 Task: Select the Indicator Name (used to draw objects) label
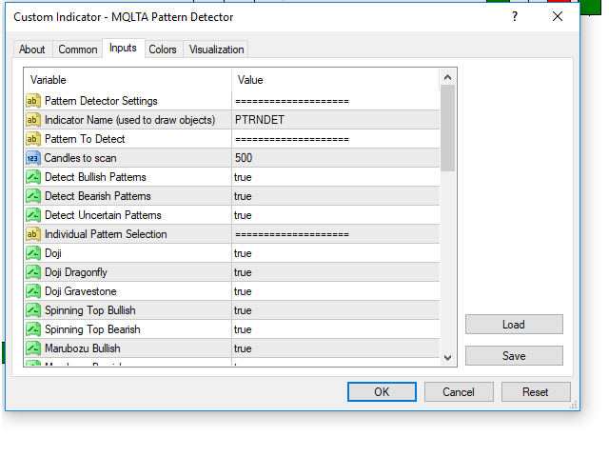(x=129, y=120)
